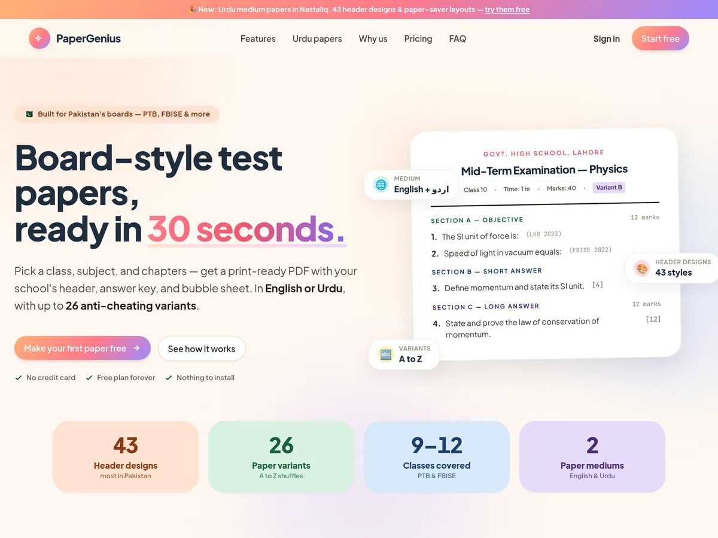This screenshot has height=538, width=718.
Task: Click SECTION C — LONG ANSWER heading
Action: [486, 307]
